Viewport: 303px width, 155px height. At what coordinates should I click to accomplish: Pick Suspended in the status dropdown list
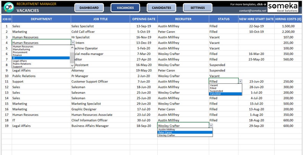click(225, 91)
